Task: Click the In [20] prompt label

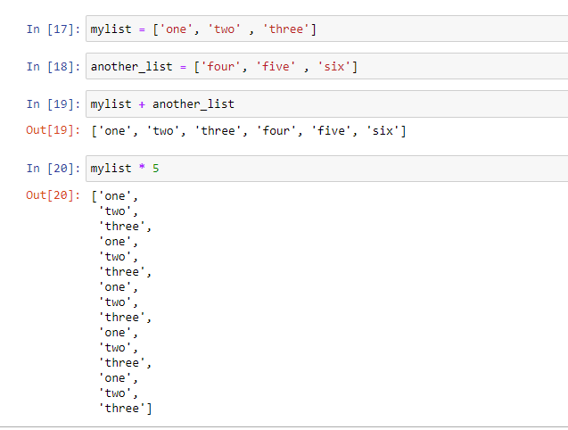Action: tap(52, 169)
